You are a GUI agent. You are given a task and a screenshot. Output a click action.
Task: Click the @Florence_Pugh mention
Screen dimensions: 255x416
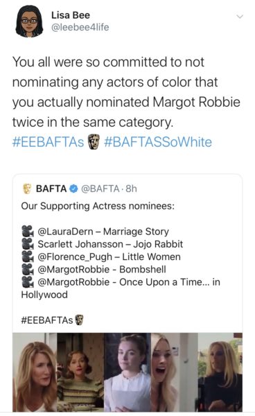click(75, 257)
